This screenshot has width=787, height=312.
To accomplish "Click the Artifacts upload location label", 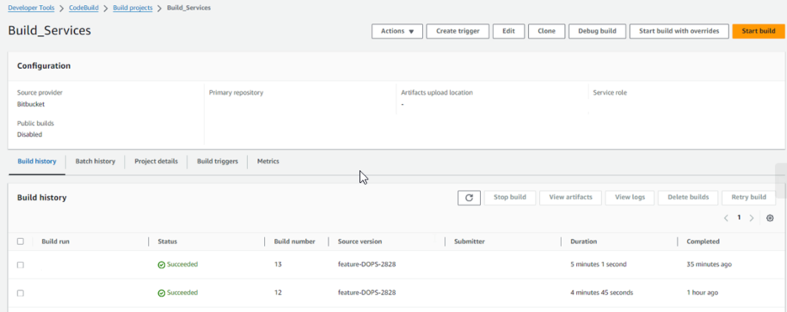I will [x=436, y=92].
